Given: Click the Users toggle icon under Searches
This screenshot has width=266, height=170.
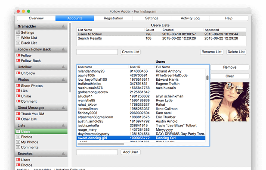Looking at the screenshot, I should pyautogui.click(x=18, y=160).
